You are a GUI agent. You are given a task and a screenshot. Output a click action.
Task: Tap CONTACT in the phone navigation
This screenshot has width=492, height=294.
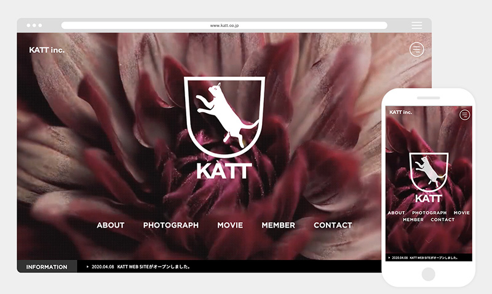click(x=442, y=220)
